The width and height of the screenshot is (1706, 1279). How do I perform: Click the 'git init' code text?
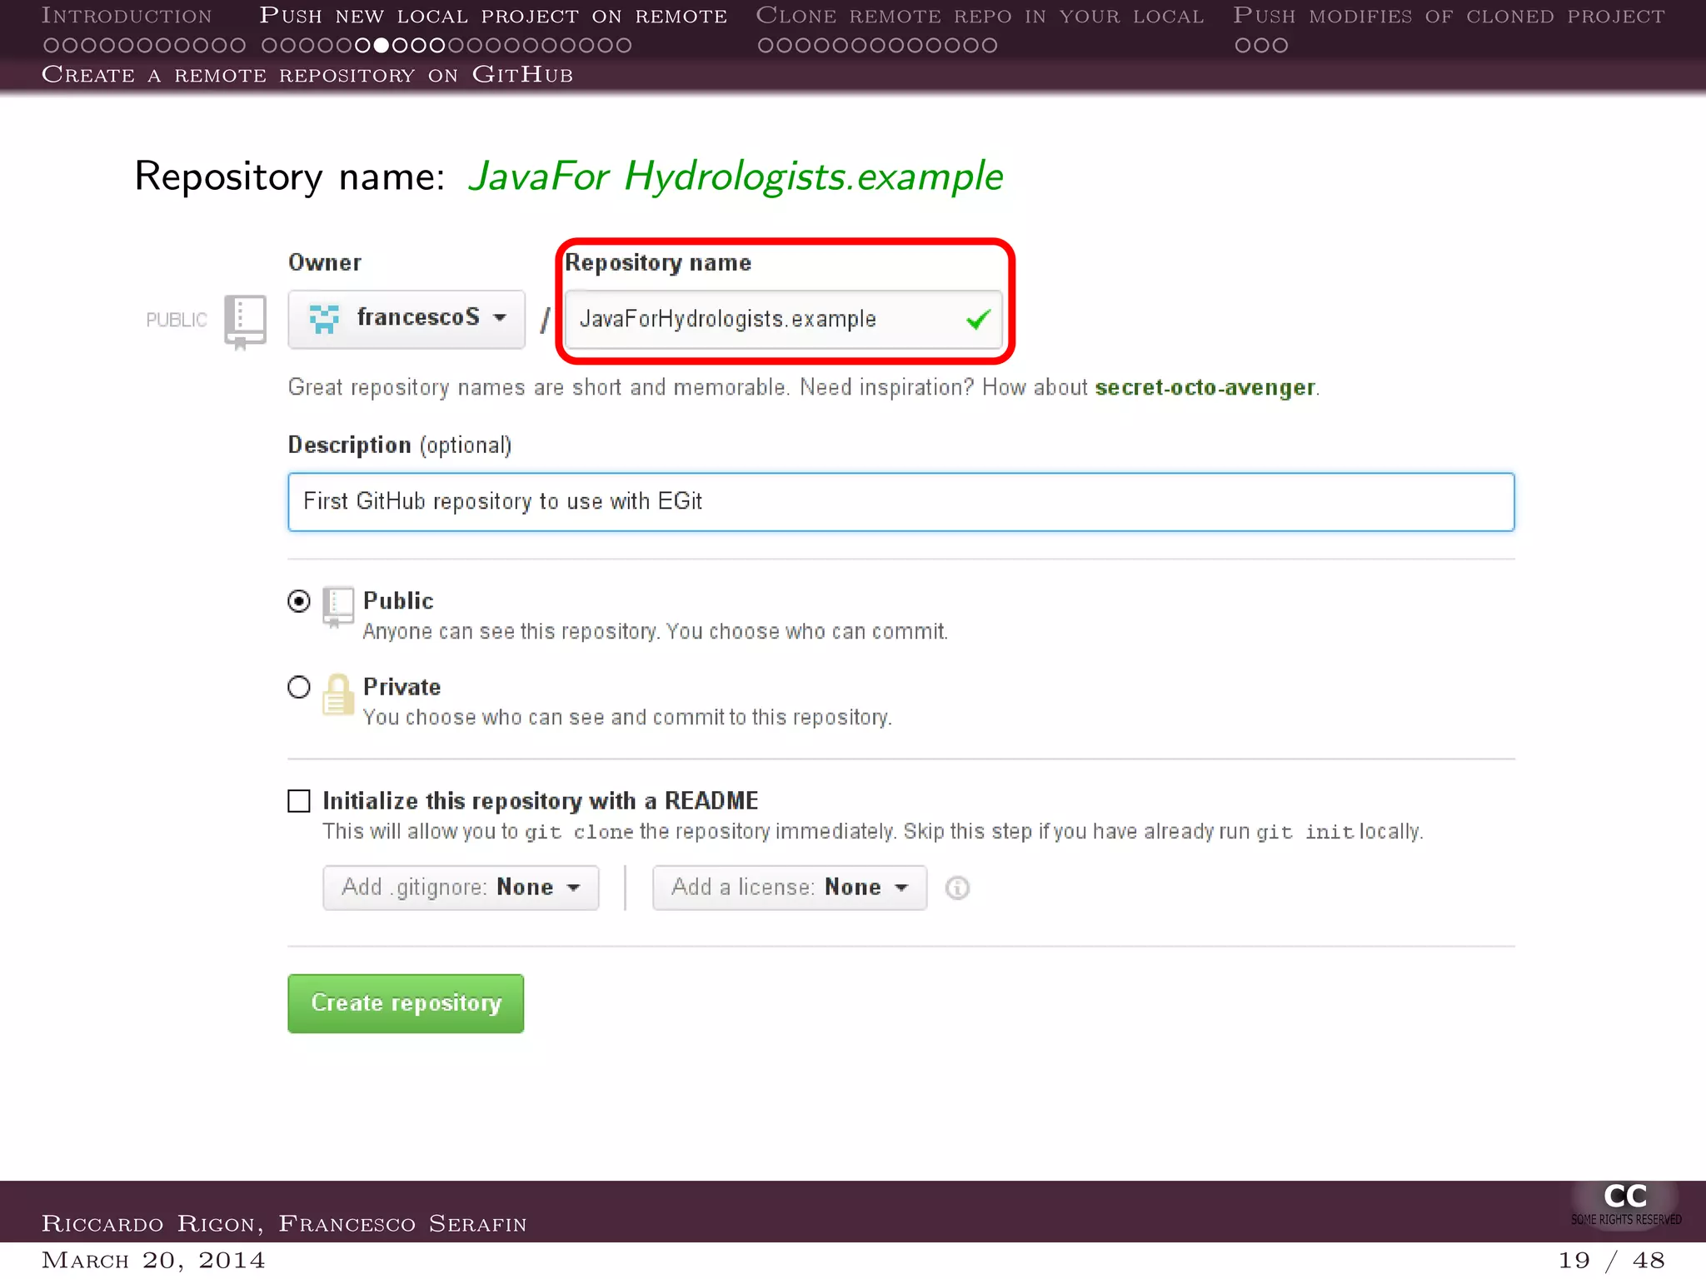(x=1304, y=833)
